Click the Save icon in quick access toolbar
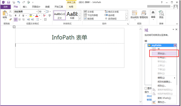Viewport: 181px width, 106px height. (8, 2)
